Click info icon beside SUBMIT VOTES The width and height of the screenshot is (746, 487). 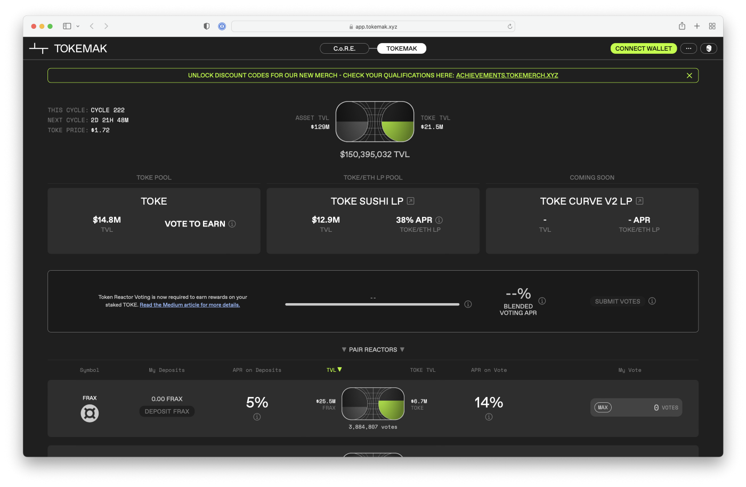(652, 301)
